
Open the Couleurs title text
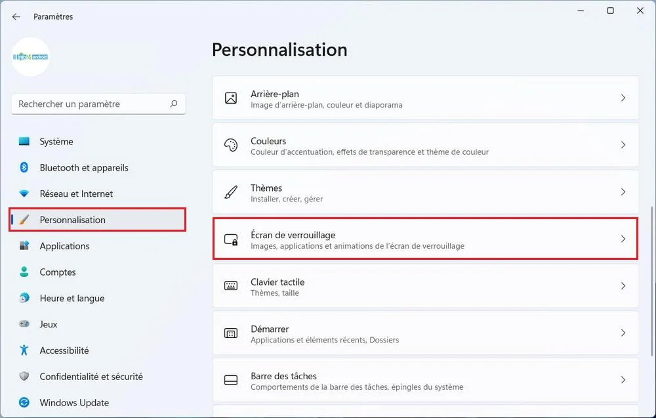(x=268, y=141)
